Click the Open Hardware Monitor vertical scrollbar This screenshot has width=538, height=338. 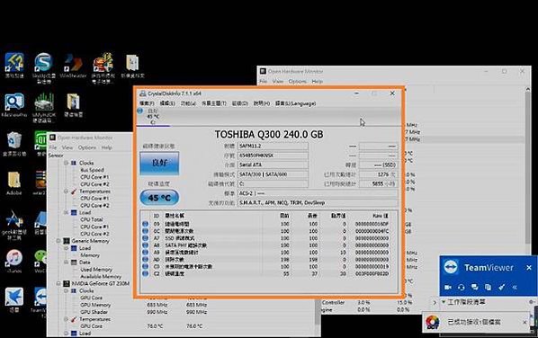coord(528,165)
